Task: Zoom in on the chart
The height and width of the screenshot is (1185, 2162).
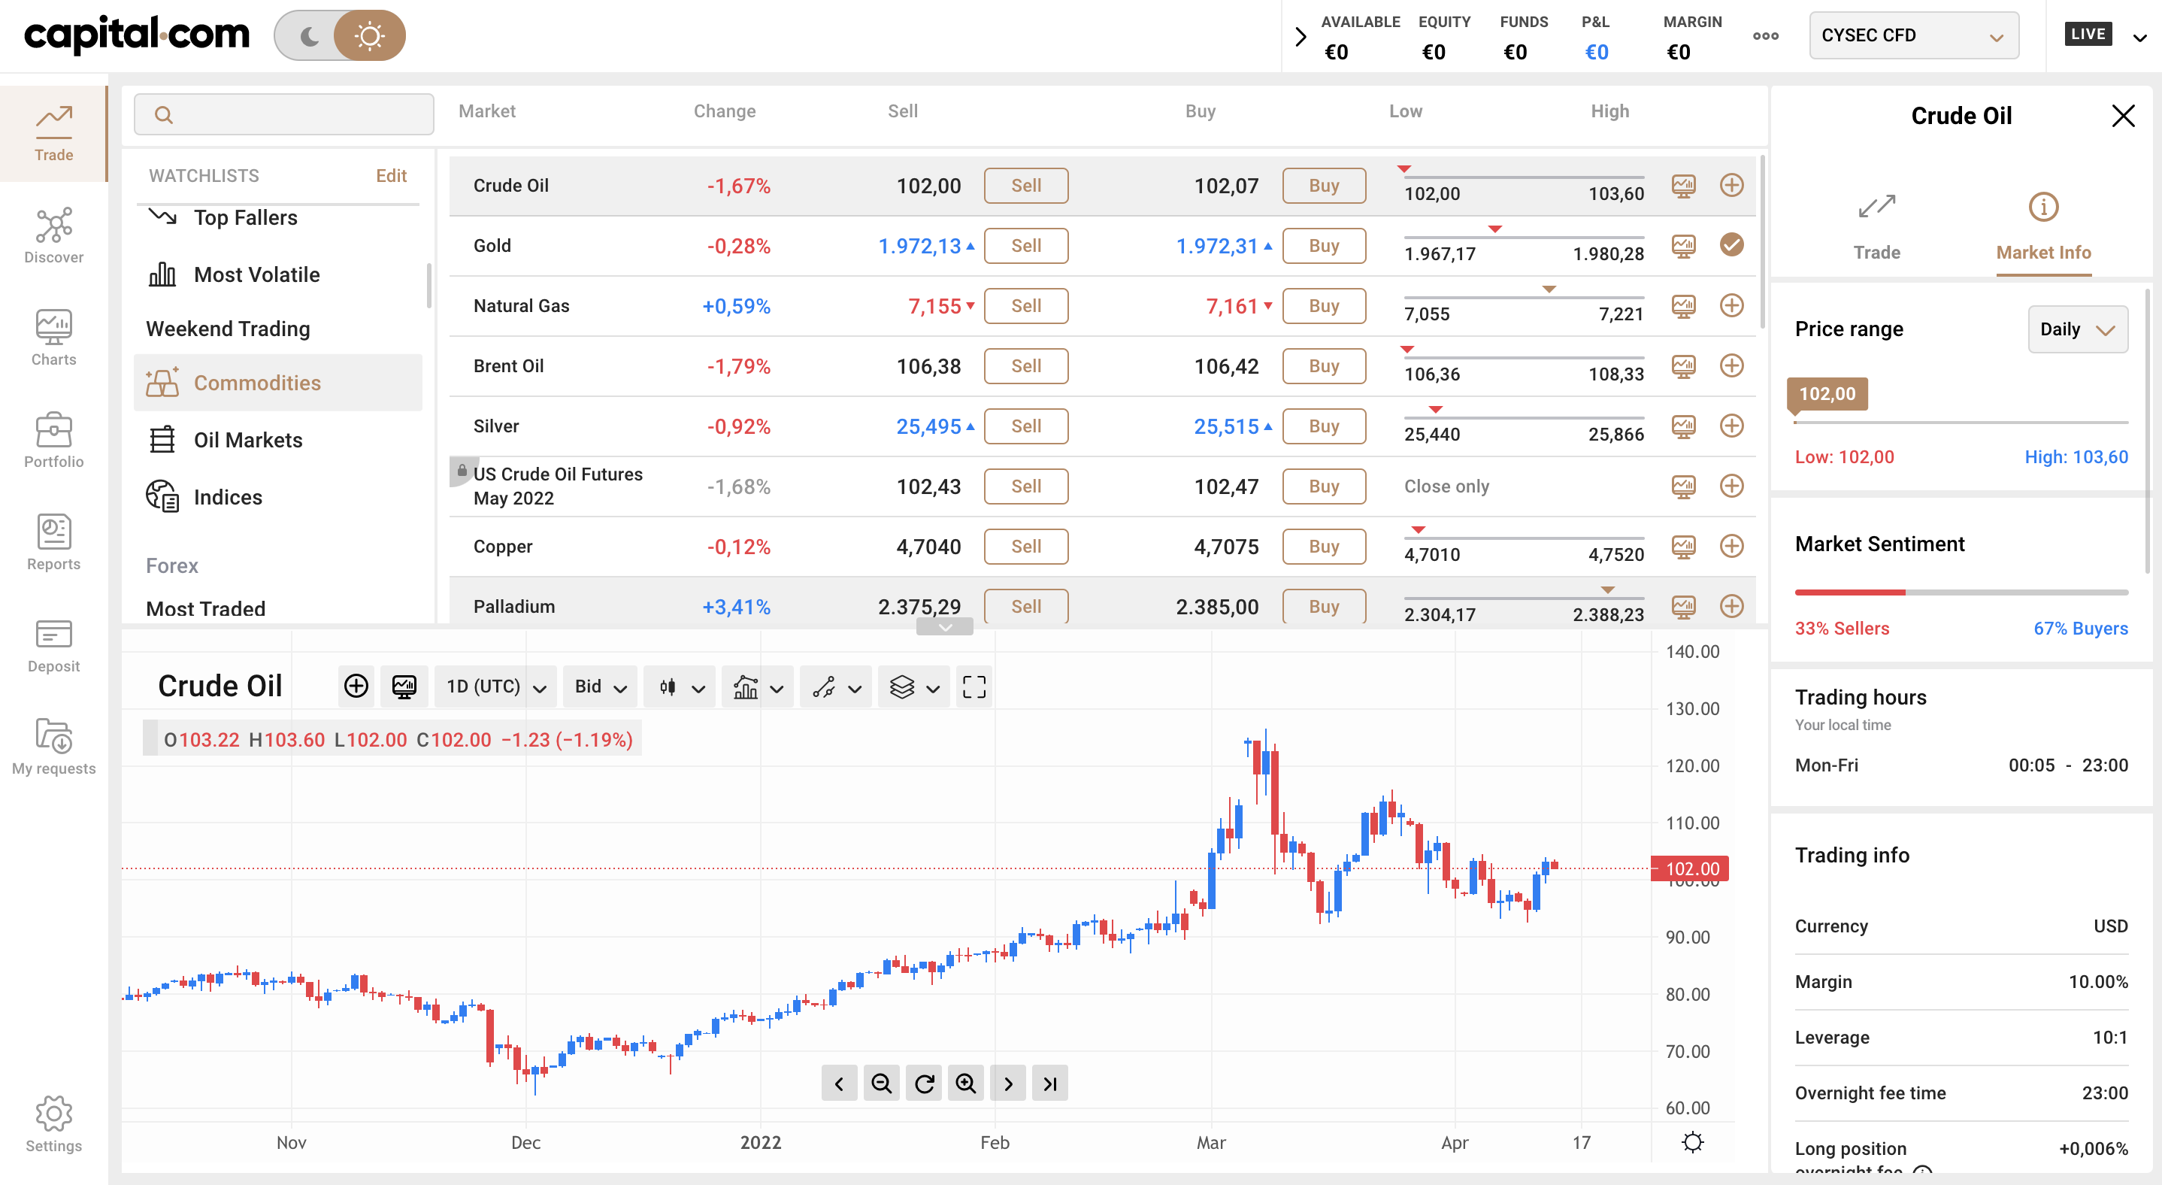Action: click(x=966, y=1083)
